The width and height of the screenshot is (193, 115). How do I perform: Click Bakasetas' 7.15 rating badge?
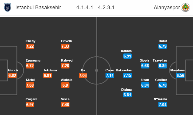127,75
